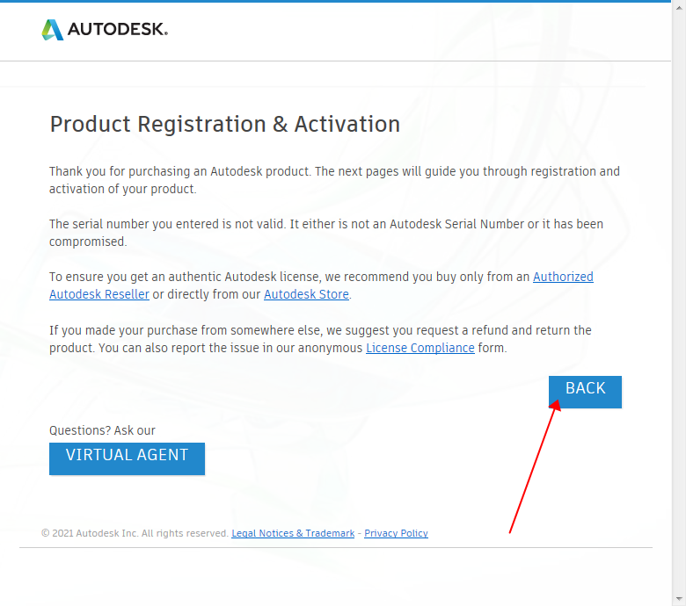Click the 2021 Autodesk copyright notice
686x606 pixels.
(135, 533)
